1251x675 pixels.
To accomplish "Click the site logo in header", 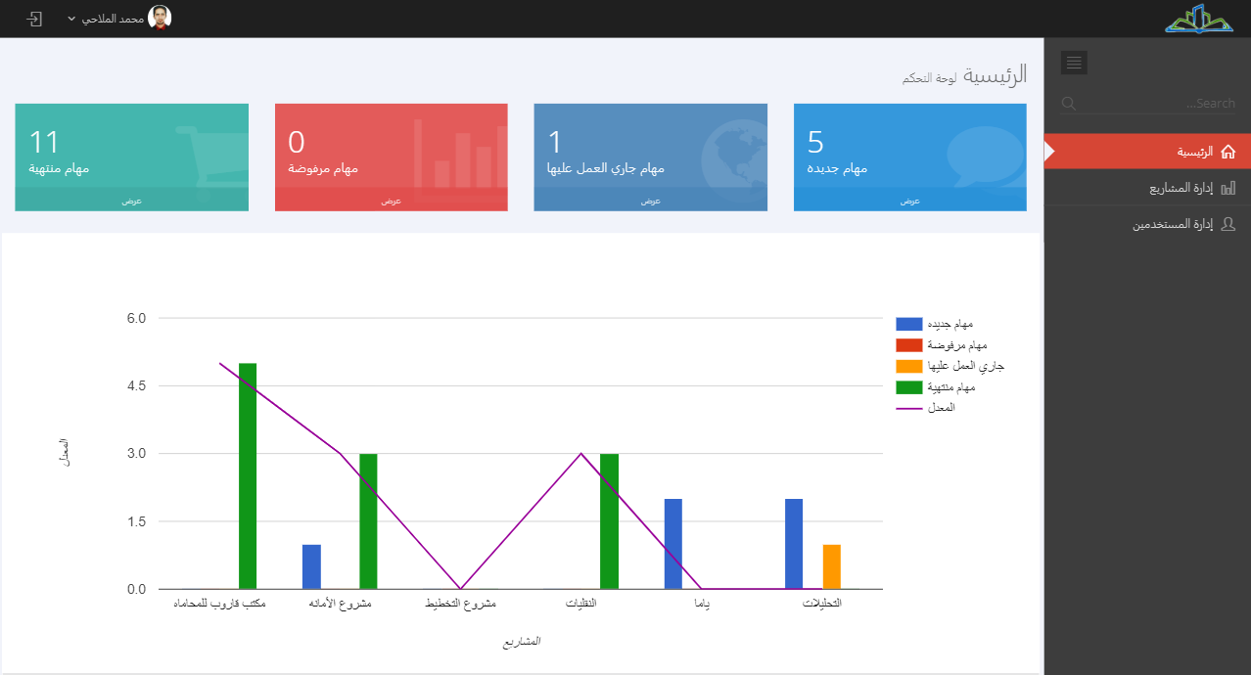I will (x=1199, y=19).
